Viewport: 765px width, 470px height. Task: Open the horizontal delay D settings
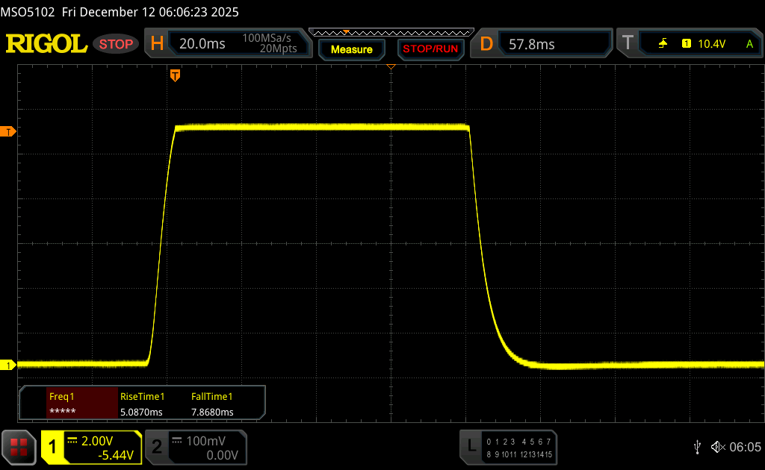click(486, 44)
